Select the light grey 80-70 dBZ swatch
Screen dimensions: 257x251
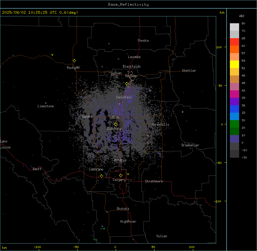pos(234,27)
